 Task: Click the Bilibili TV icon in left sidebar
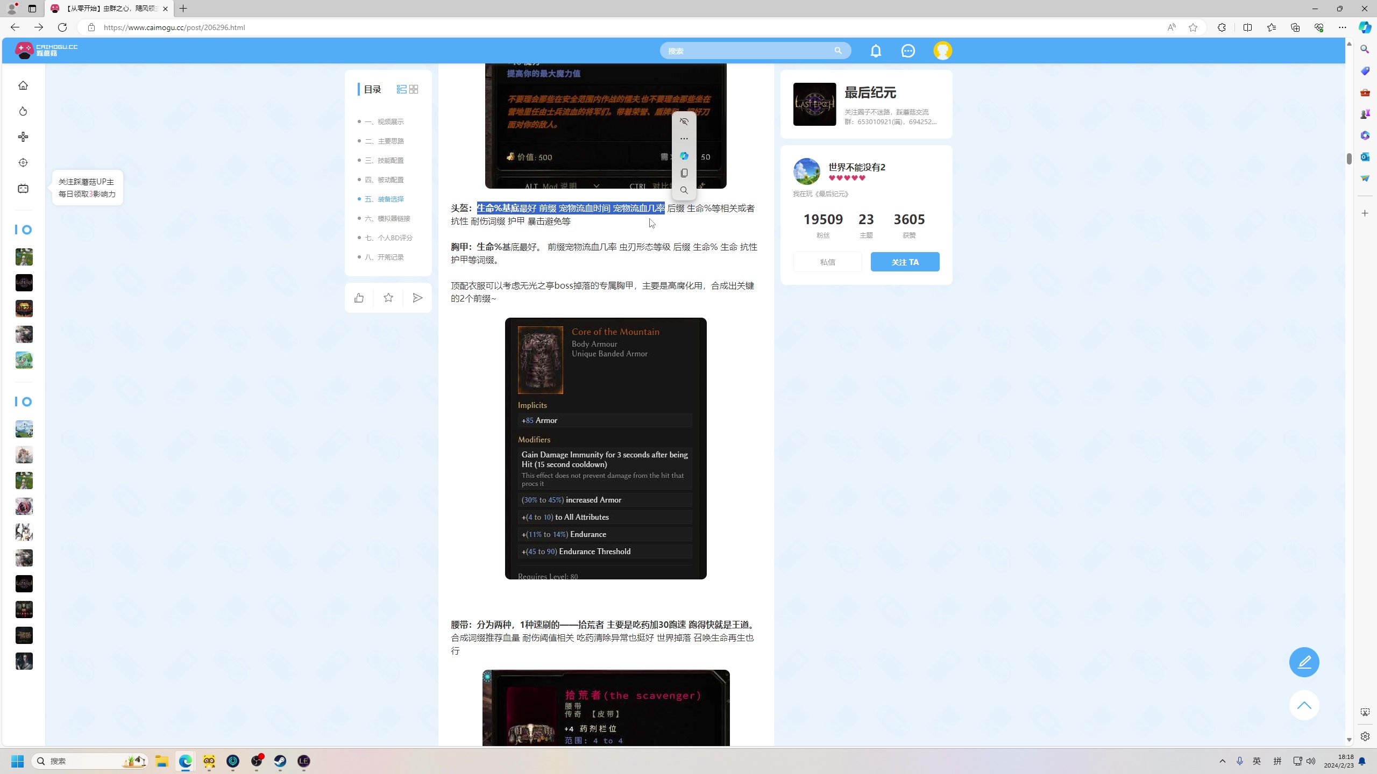(x=23, y=189)
